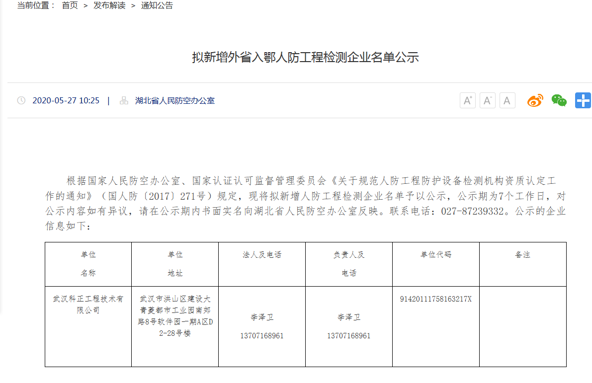Image resolution: width=592 pixels, height=383 pixels.
Task: Click the clock icon beside publish date
Action: (21, 100)
